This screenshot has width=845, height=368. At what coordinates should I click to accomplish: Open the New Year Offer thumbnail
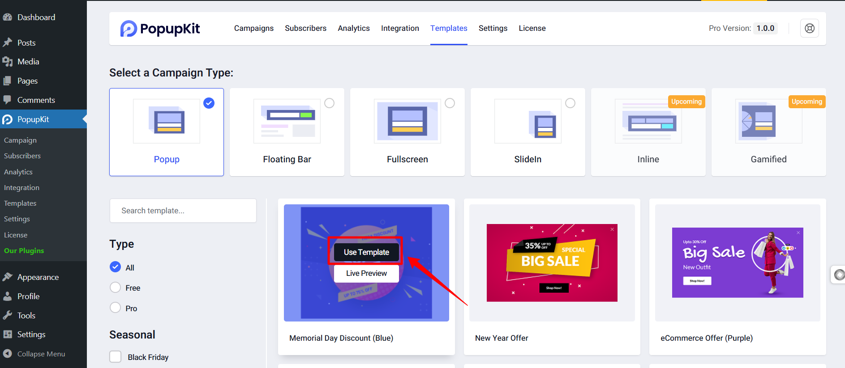tap(552, 263)
